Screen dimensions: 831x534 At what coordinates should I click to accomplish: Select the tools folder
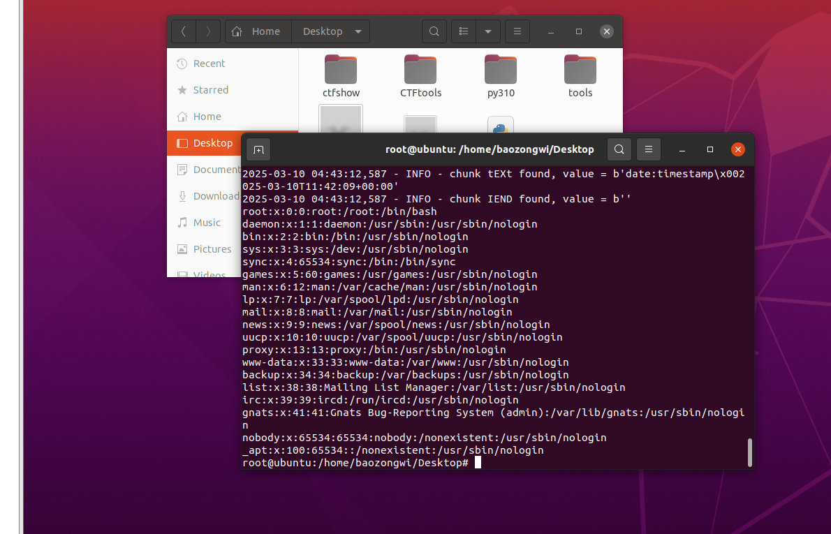coord(580,75)
